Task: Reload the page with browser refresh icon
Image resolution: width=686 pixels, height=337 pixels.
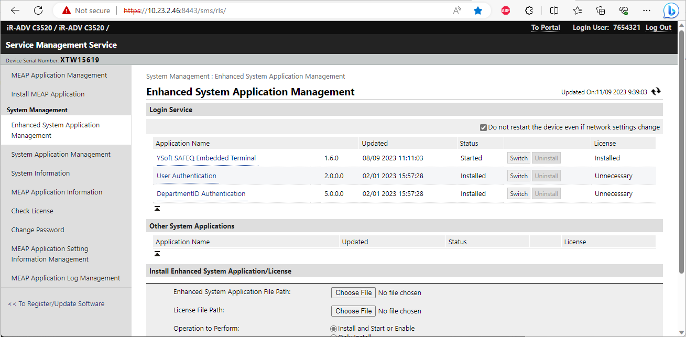Action: pyautogui.click(x=38, y=10)
